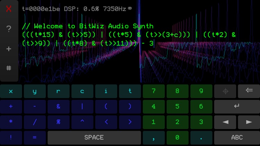Insert variable r from the keypad
Image resolution: width=260 pixels, height=146 pixels.
tap(59, 91)
